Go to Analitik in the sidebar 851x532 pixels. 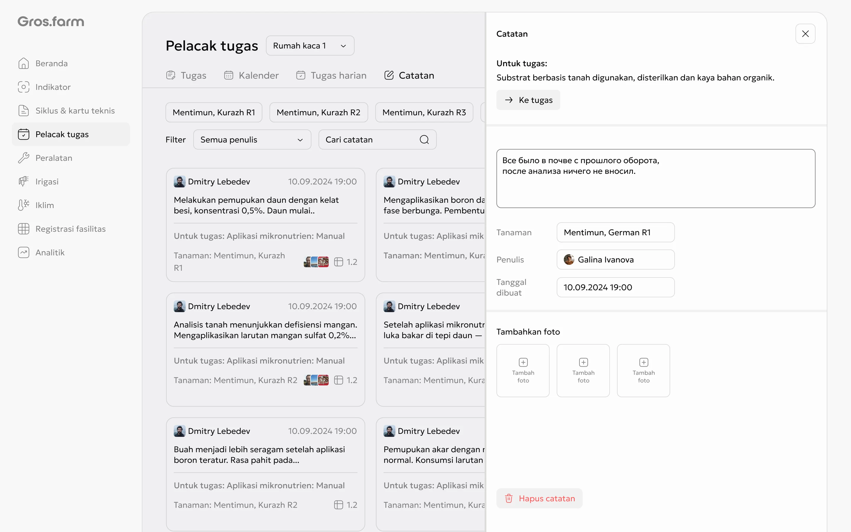tap(71, 252)
